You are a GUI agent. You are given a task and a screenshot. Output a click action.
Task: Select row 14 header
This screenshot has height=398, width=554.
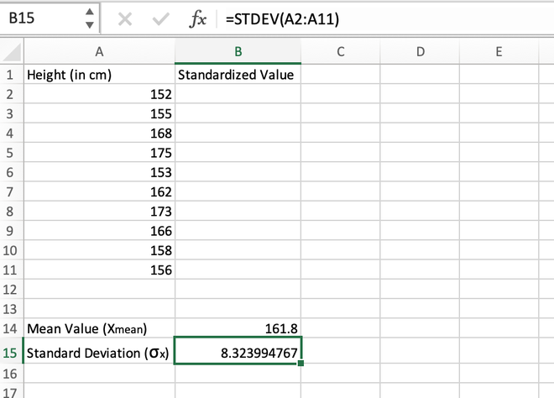point(10,328)
